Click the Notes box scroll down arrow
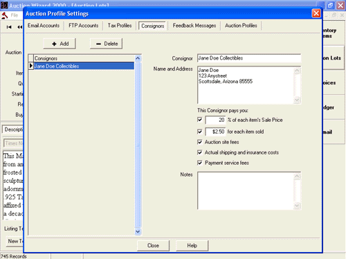This screenshot has width=346, height=259. pos(297,206)
